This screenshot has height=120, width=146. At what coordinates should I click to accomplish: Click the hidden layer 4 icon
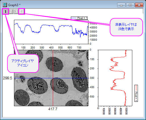[x=22, y=12]
